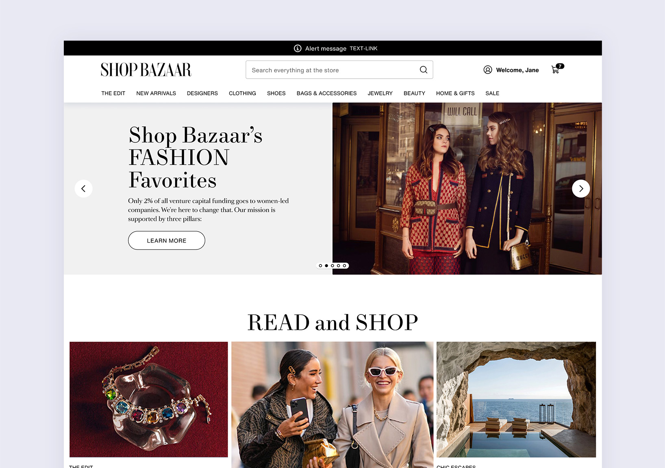Advance to next carousel slide arrow

click(580, 188)
